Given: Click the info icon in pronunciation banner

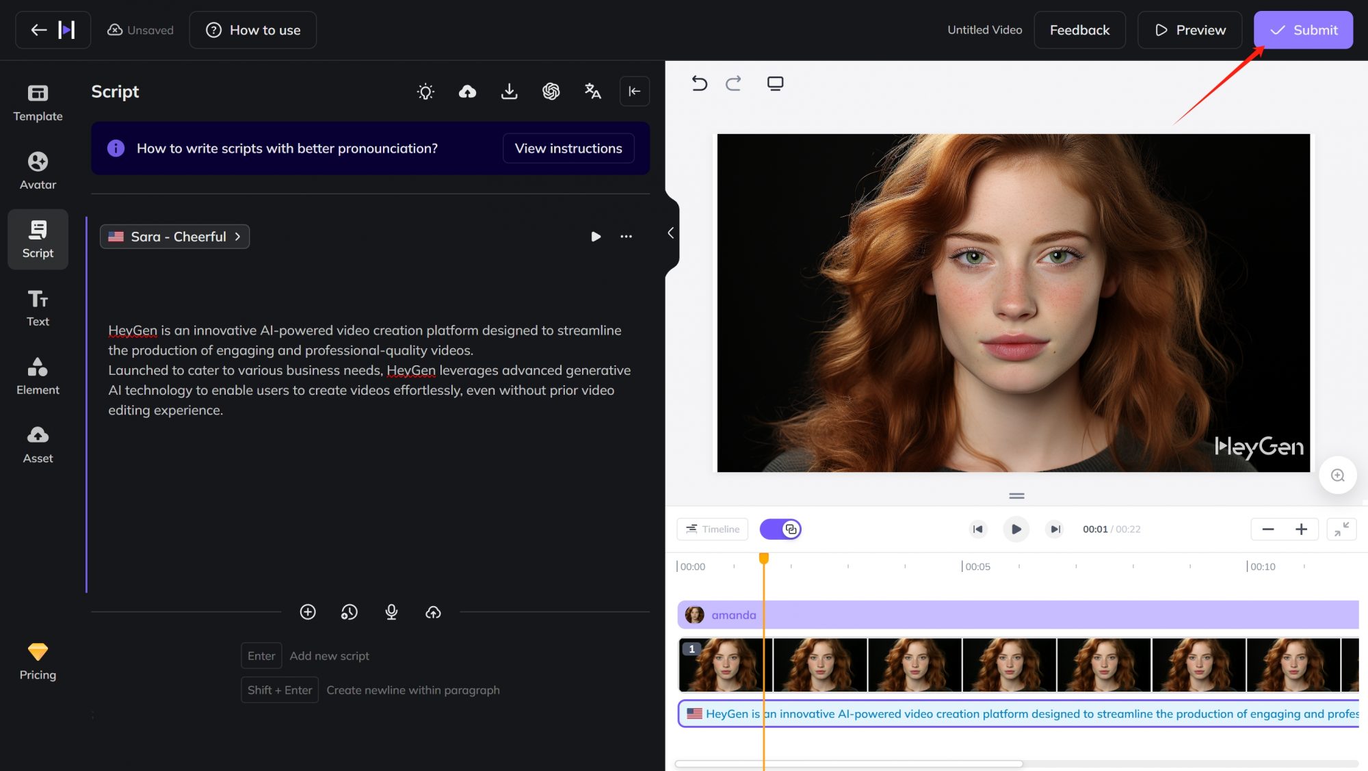Looking at the screenshot, I should [x=116, y=148].
